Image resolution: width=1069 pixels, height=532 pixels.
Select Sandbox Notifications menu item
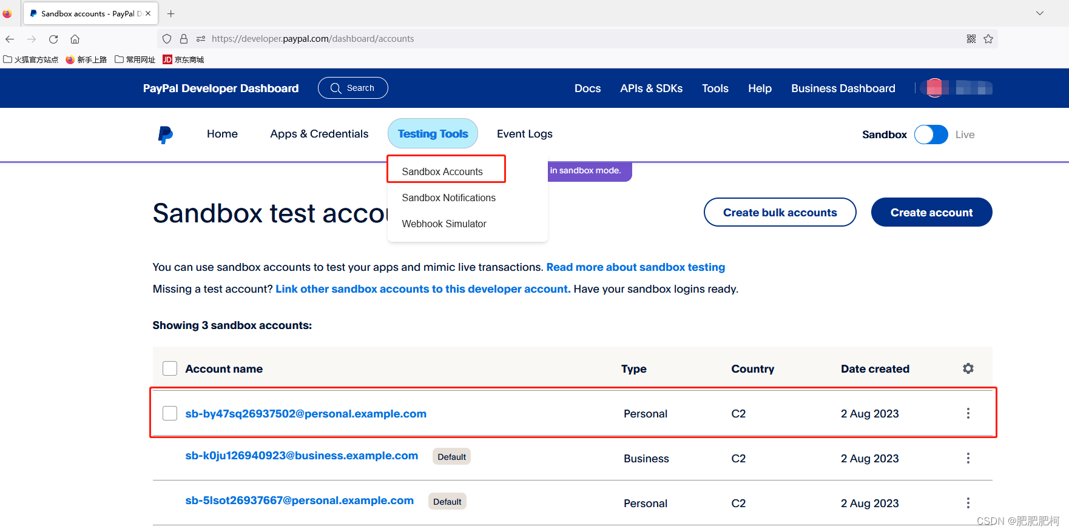click(448, 198)
